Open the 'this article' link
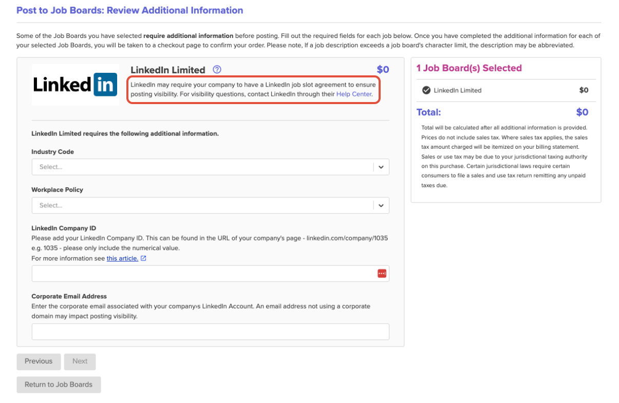Viewport: 619px width, 403px height. 122,258
